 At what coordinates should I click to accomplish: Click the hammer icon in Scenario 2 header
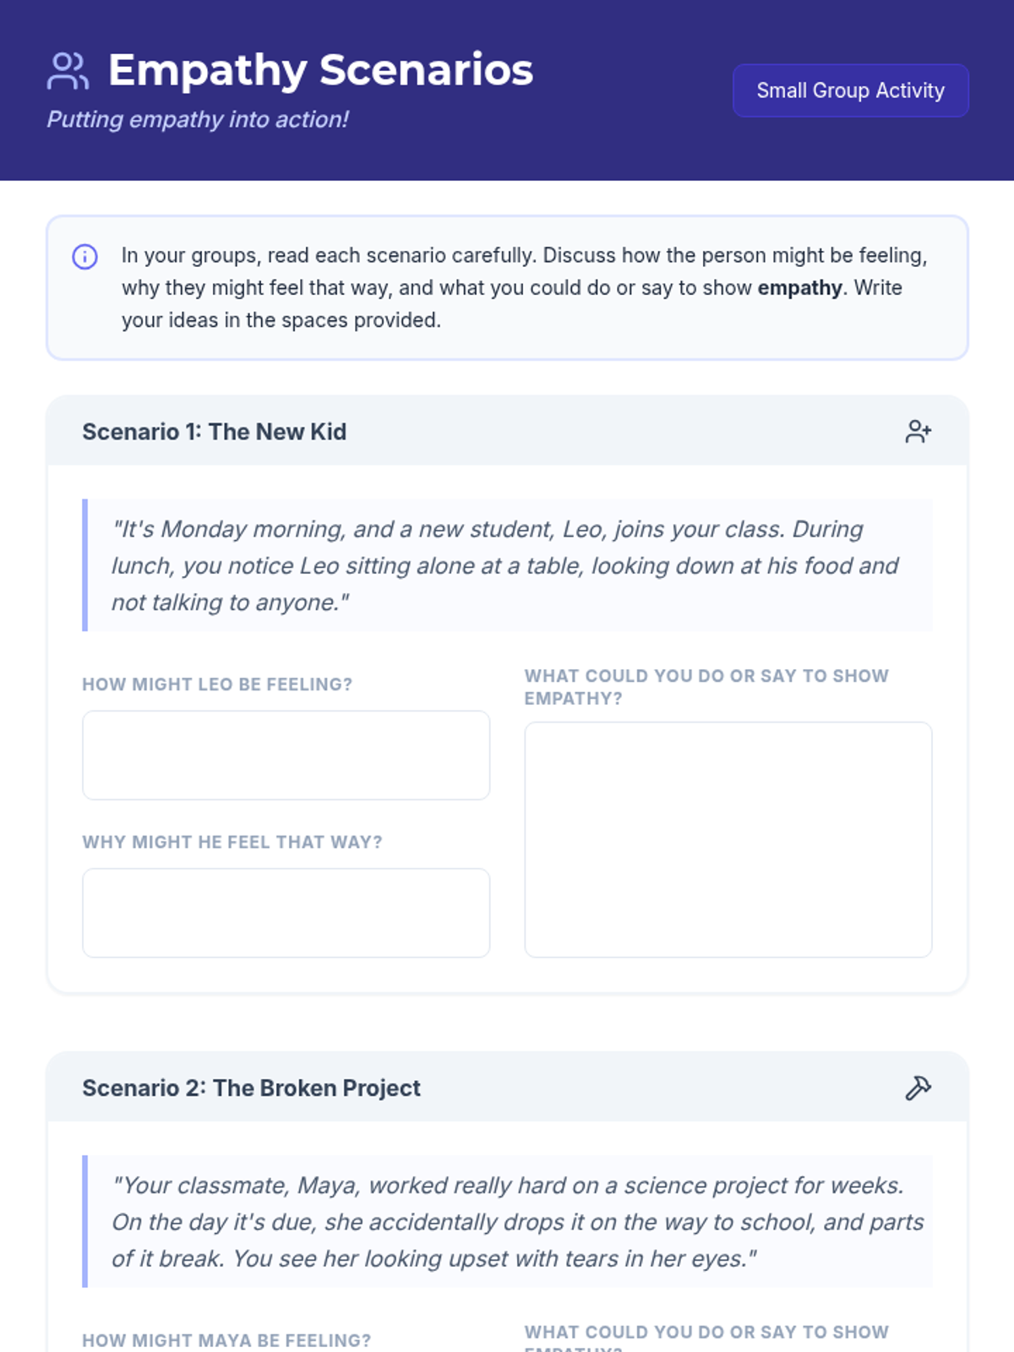(x=918, y=1088)
